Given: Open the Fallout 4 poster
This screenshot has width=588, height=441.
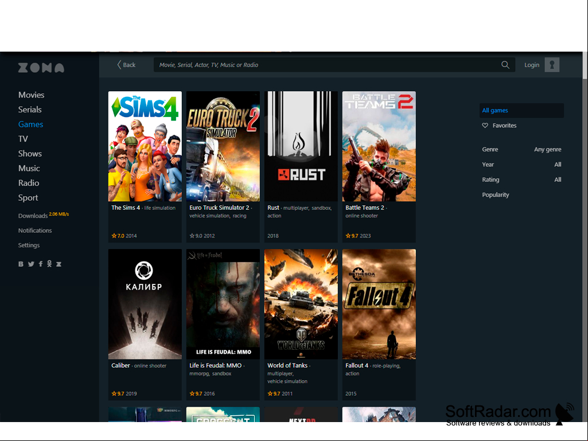Looking at the screenshot, I should pos(379,304).
